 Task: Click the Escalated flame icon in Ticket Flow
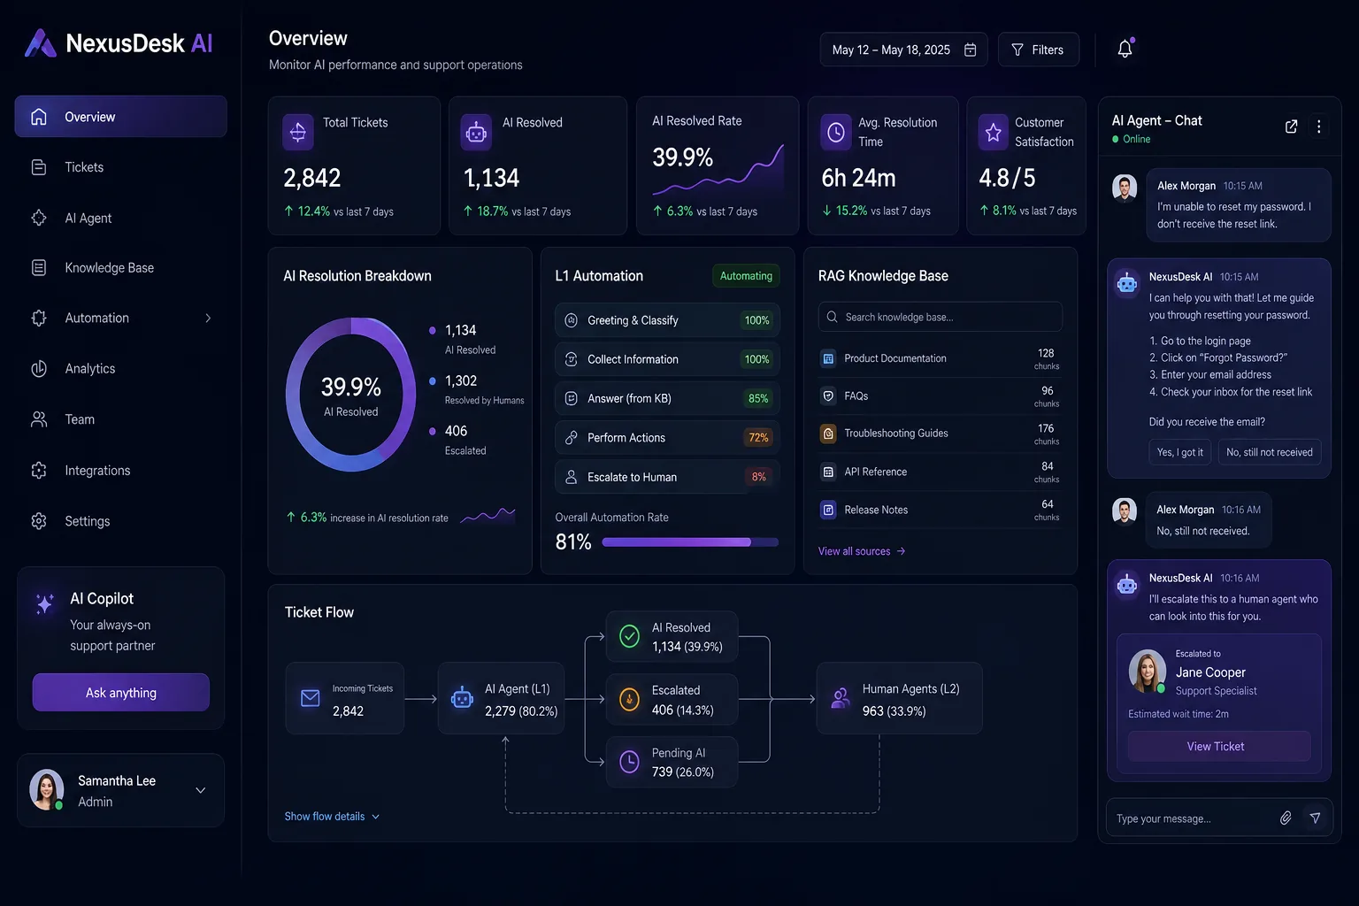[629, 699]
